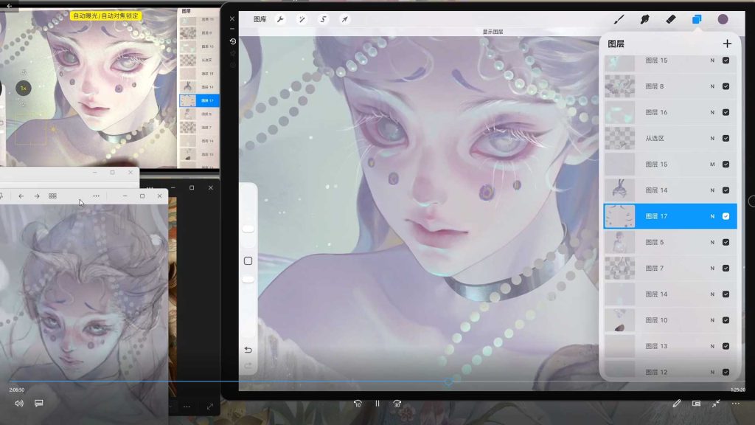Pause the video playback

pos(377,404)
